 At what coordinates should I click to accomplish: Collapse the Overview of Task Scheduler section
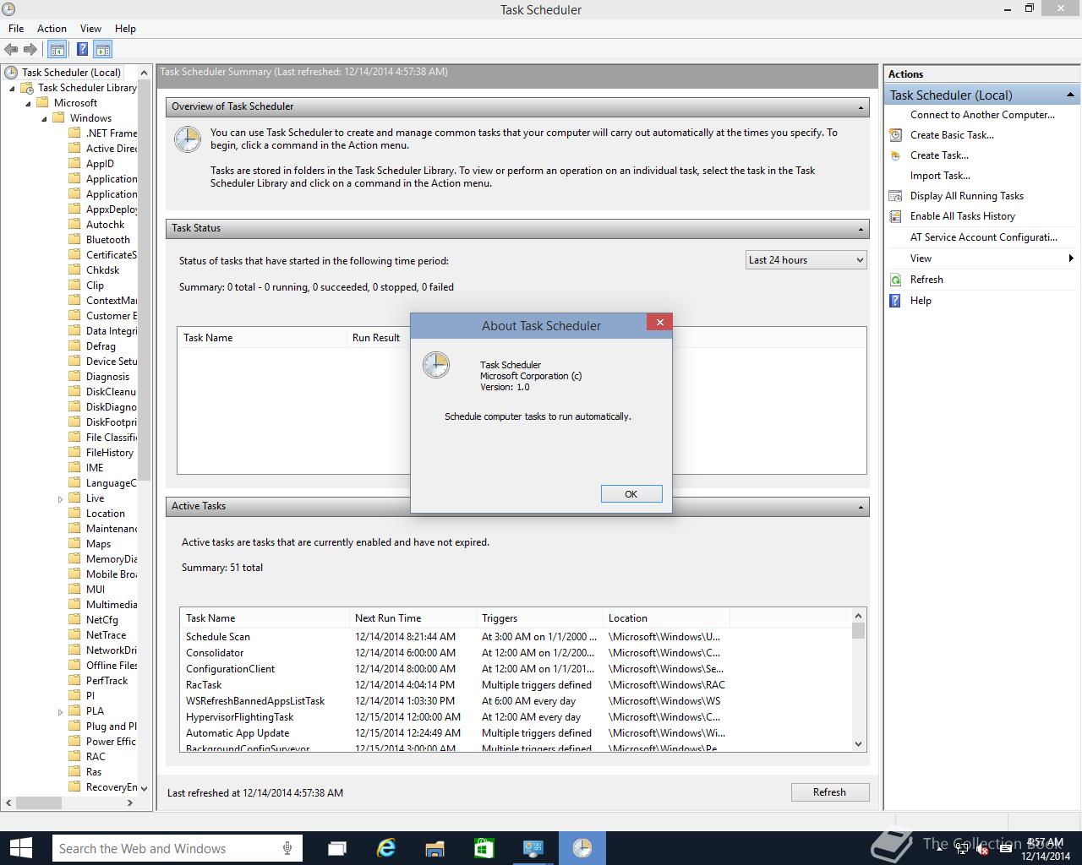pyautogui.click(x=861, y=107)
